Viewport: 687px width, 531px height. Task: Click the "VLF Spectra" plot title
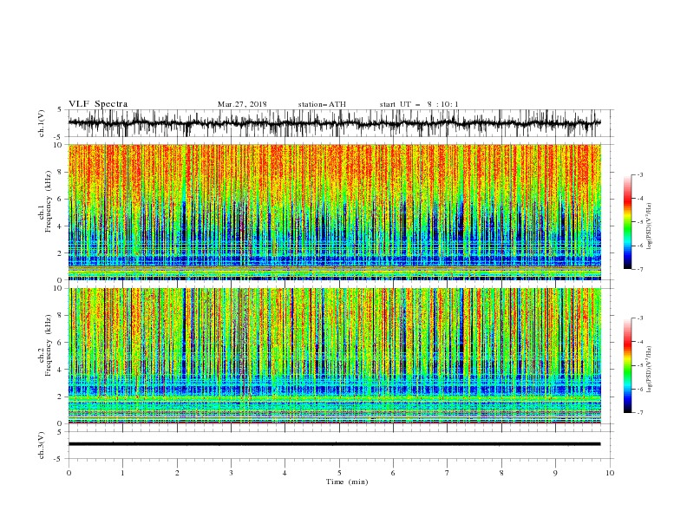coord(98,104)
